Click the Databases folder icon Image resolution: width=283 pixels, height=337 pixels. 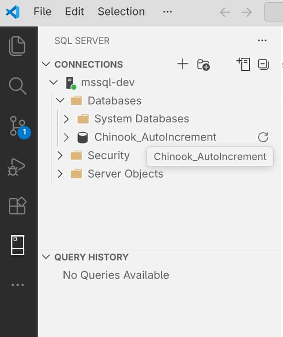pyautogui.click(x=76, y=100)
